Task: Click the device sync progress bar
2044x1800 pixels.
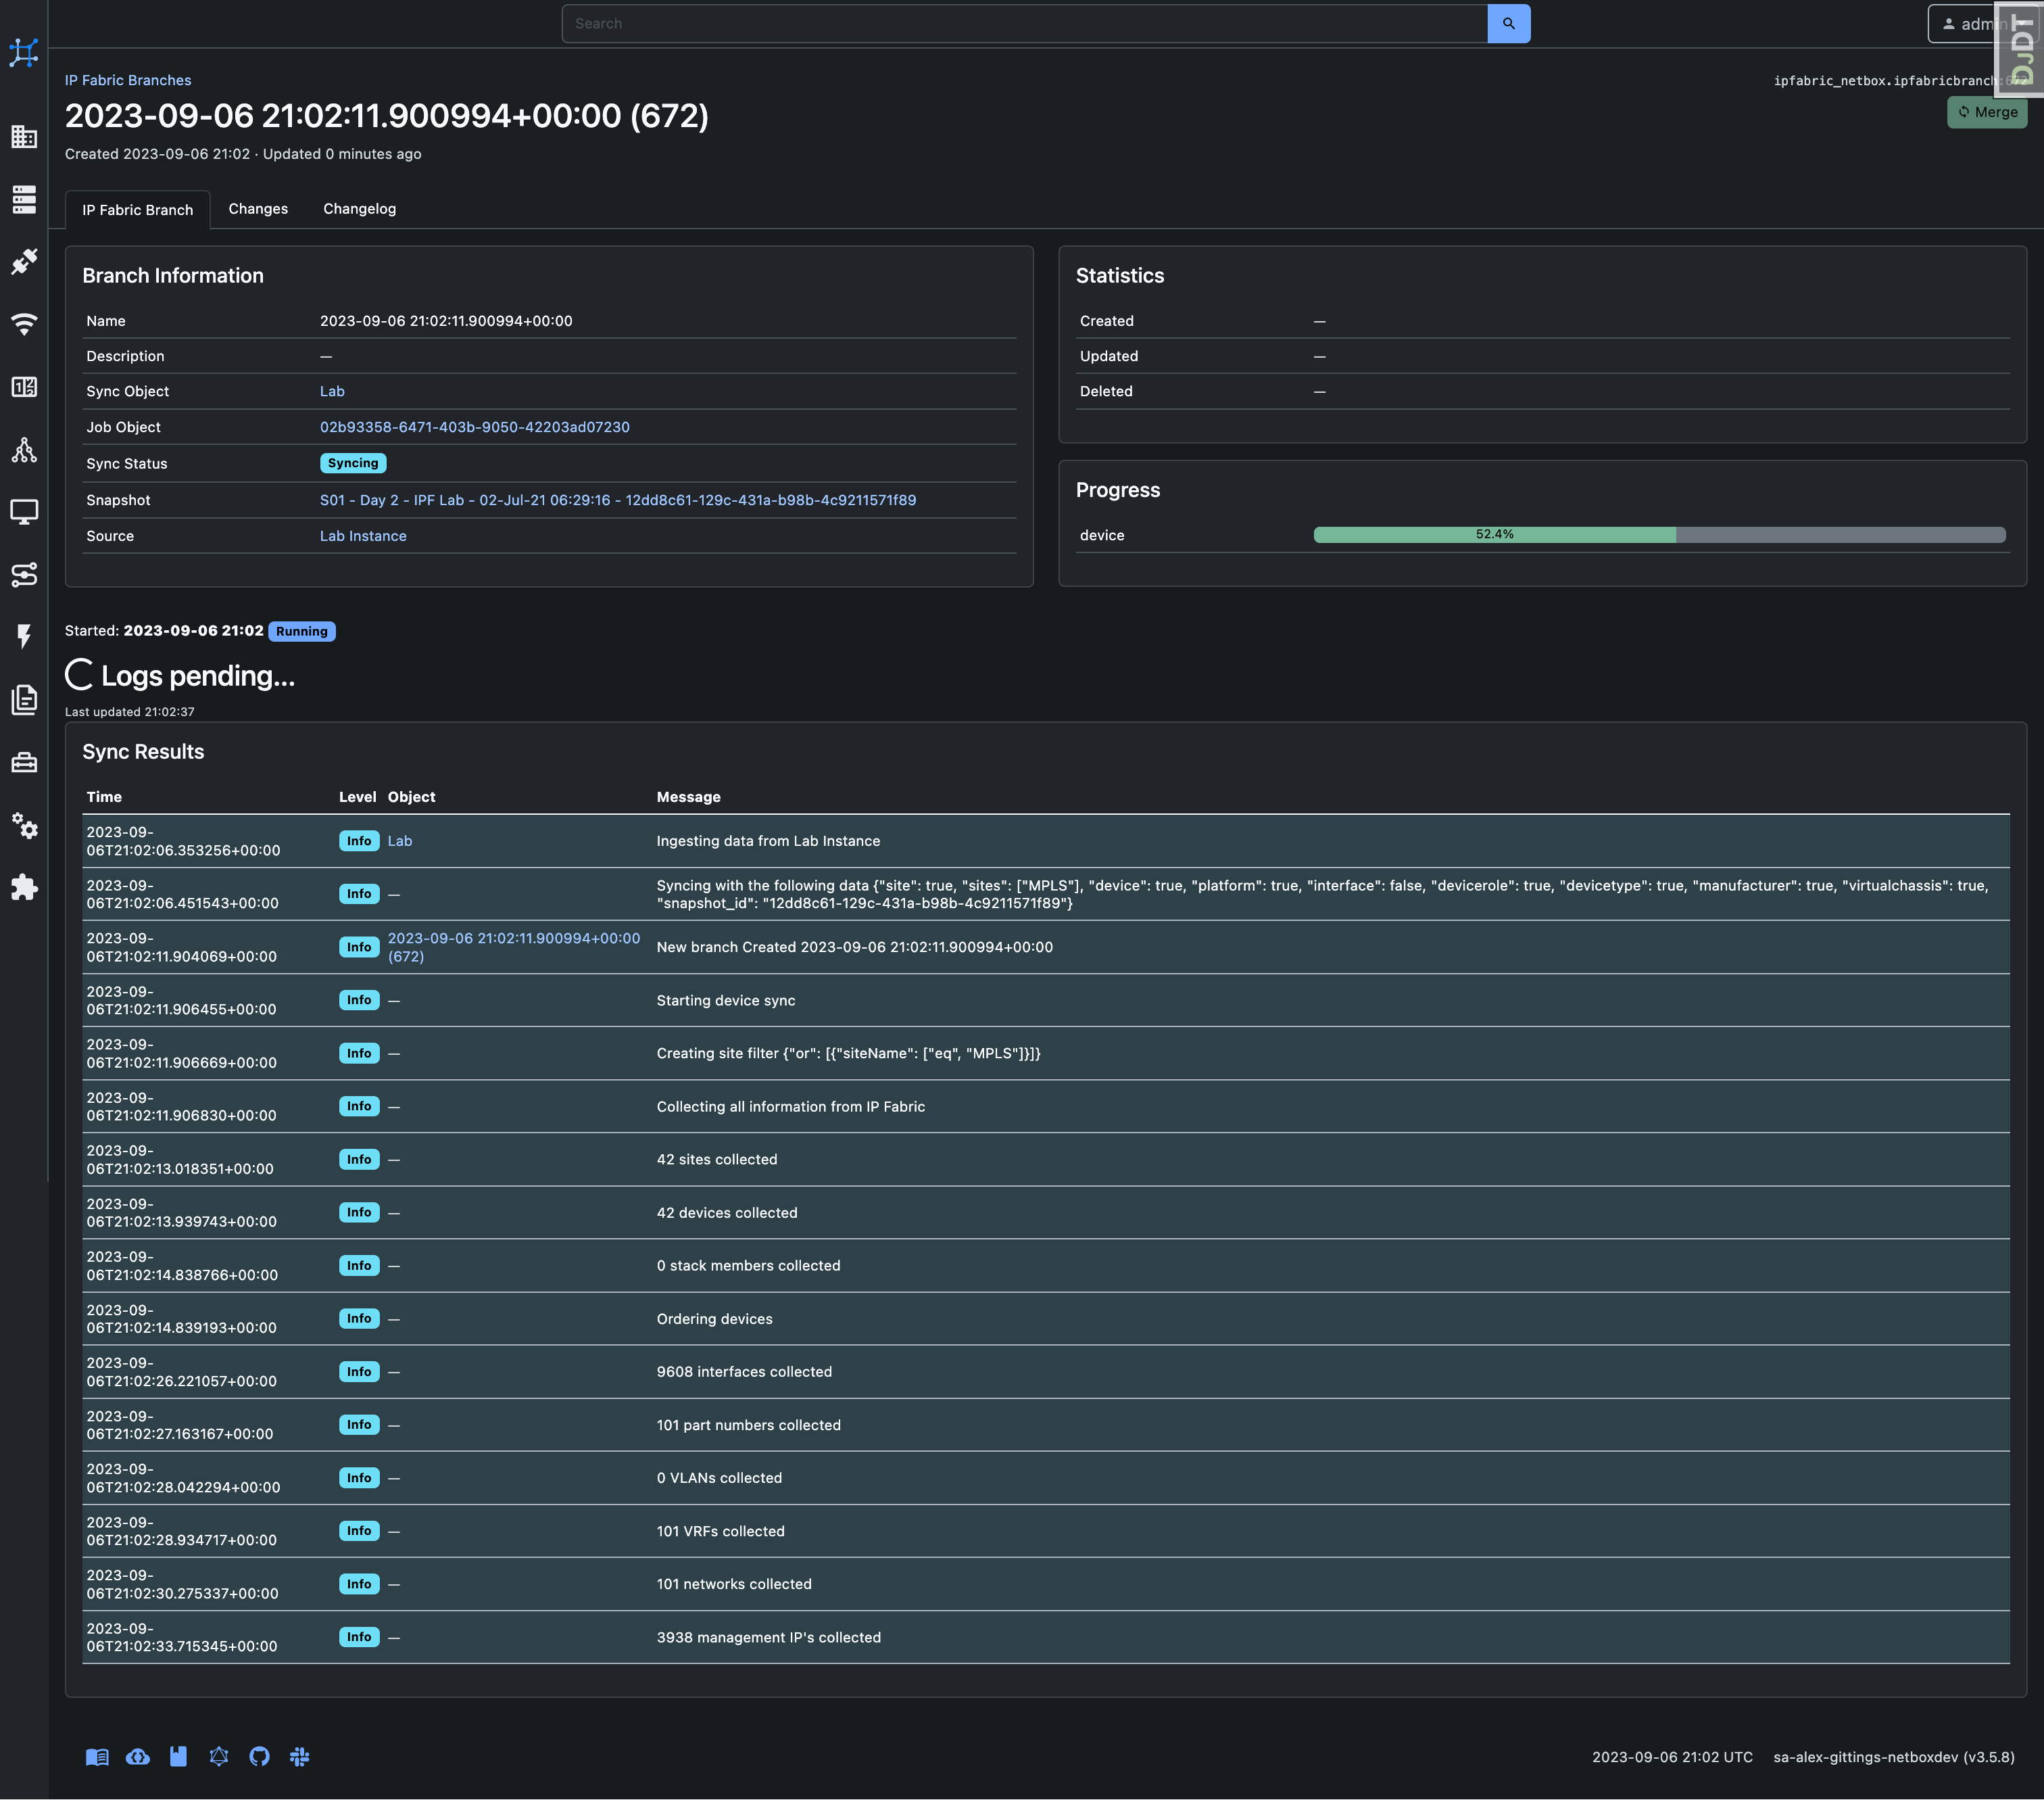Action: [1658, 536]
